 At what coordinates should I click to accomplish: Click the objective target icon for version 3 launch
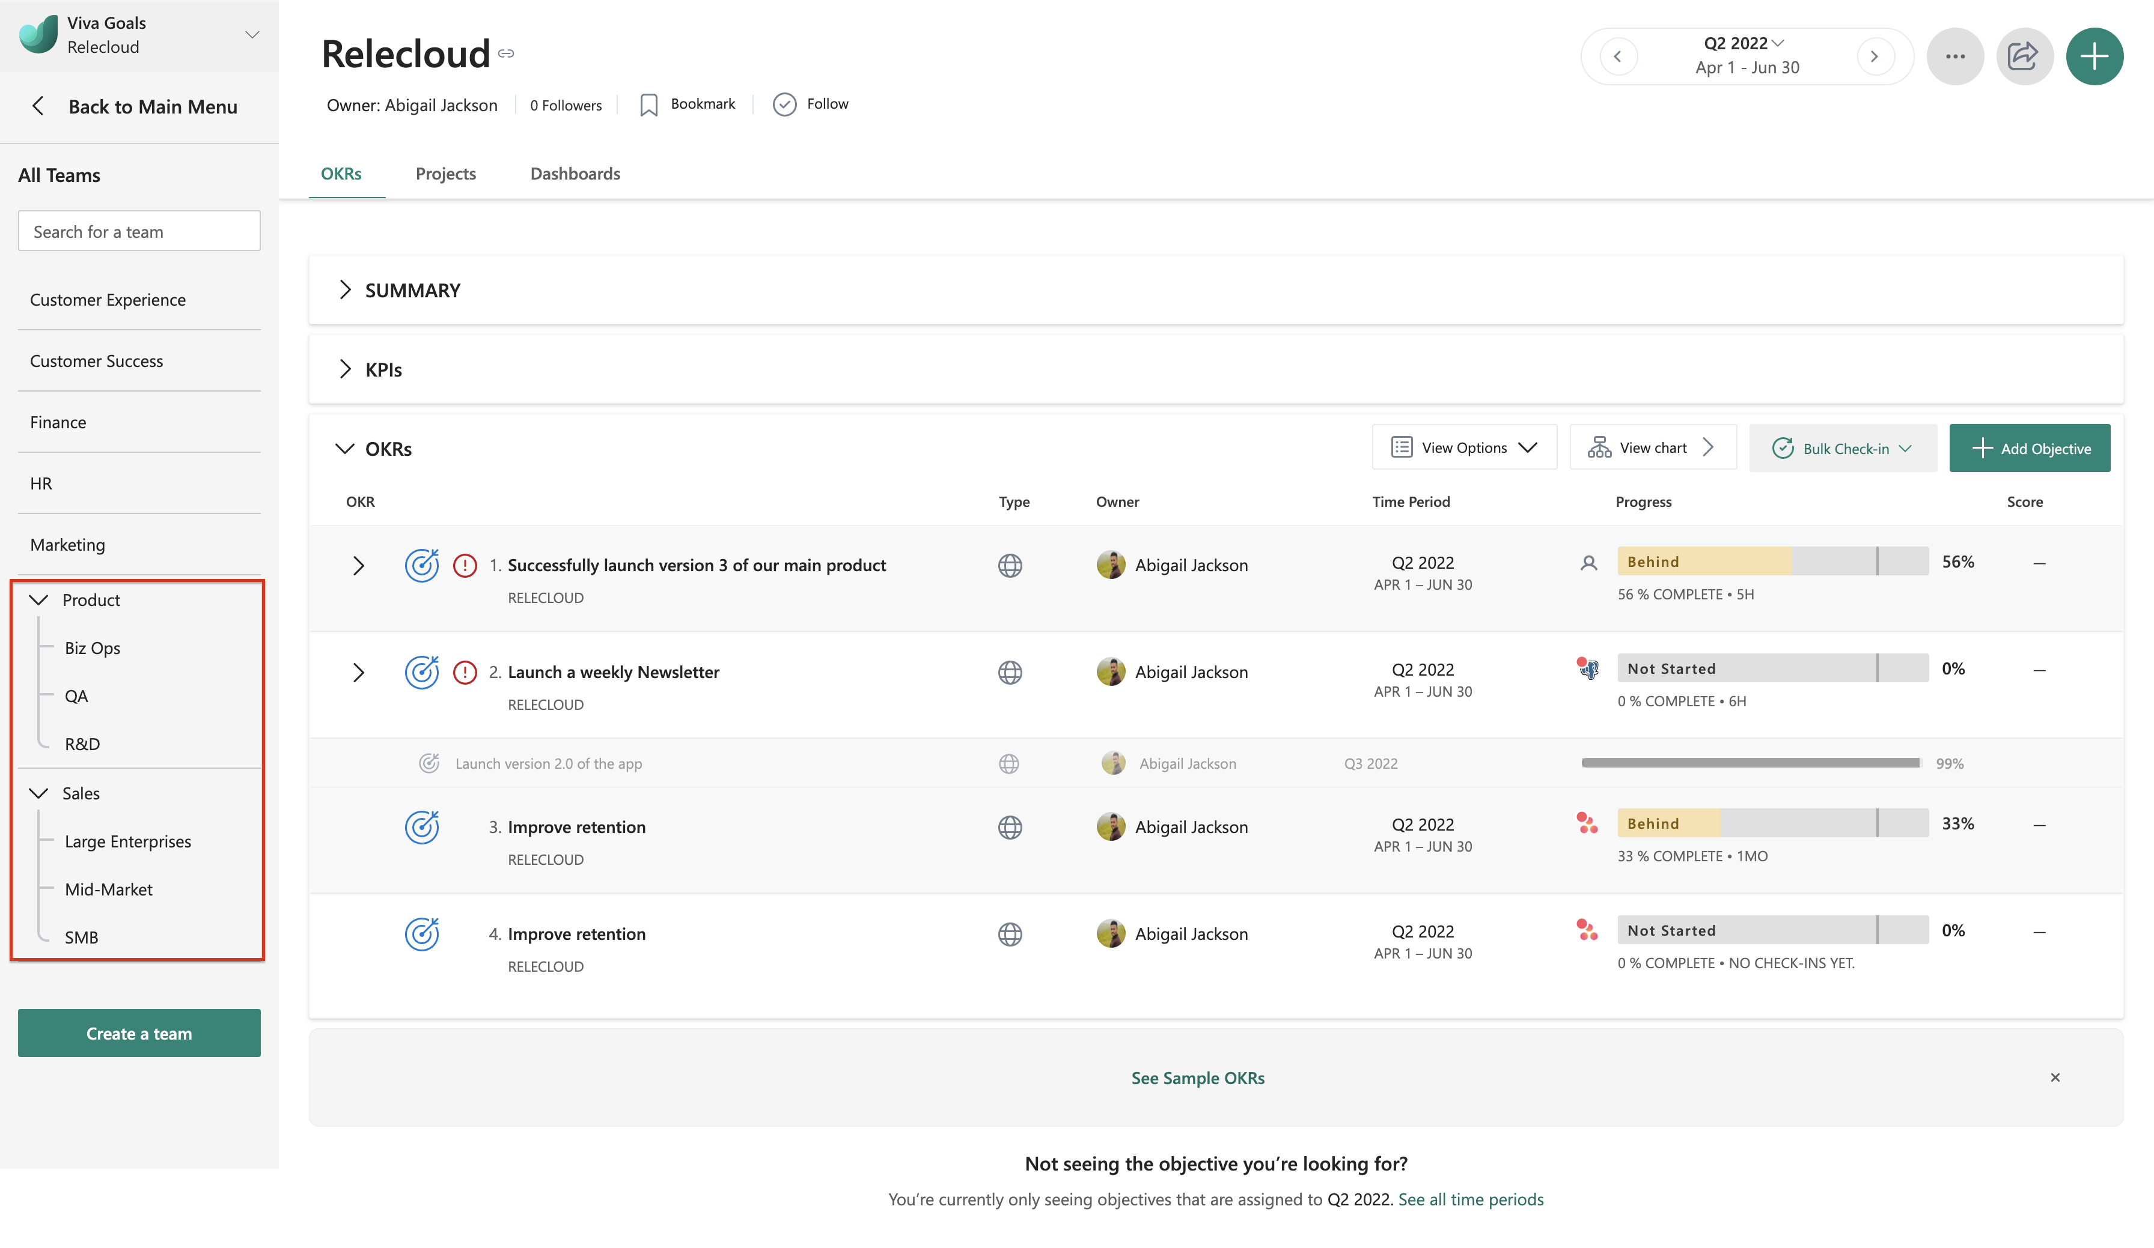pos(421,565)
